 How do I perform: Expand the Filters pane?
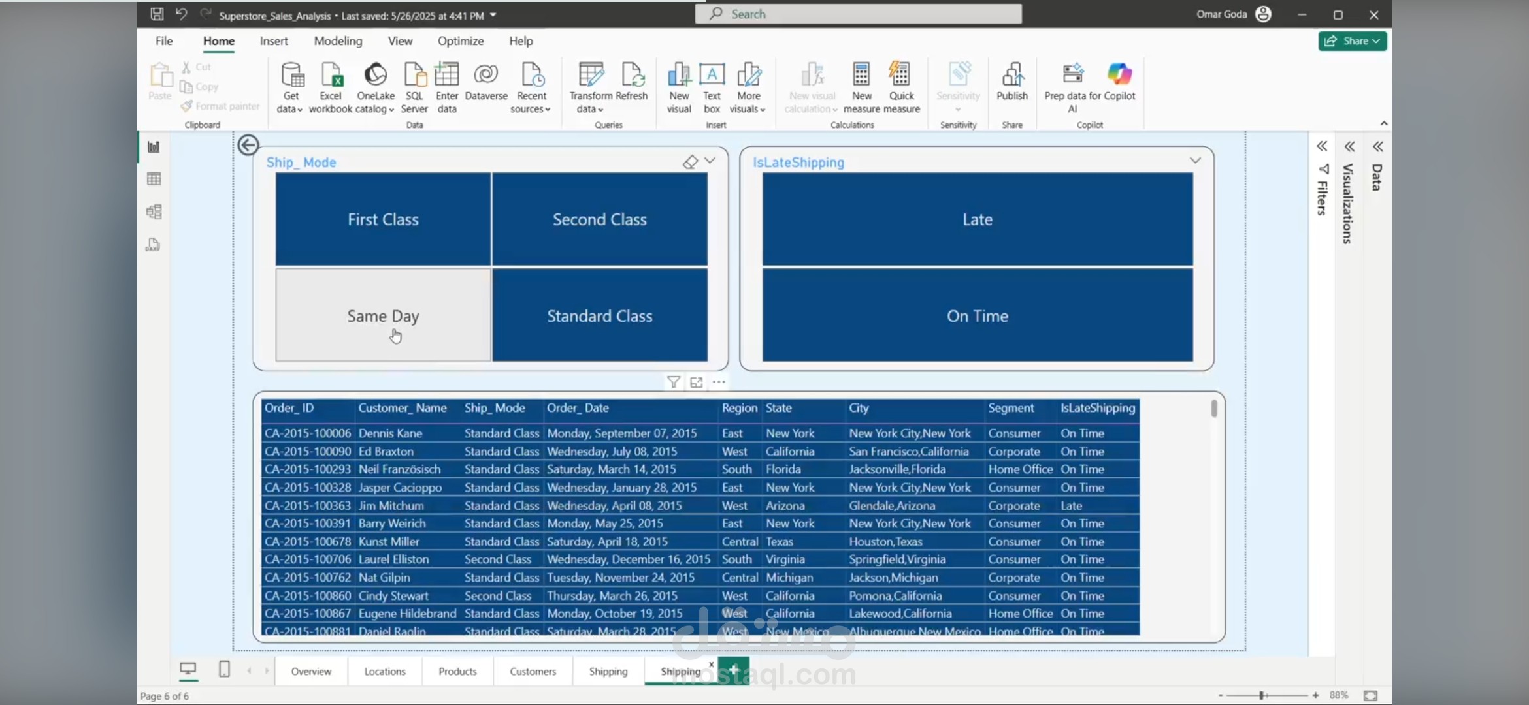tap(1322, 146)
